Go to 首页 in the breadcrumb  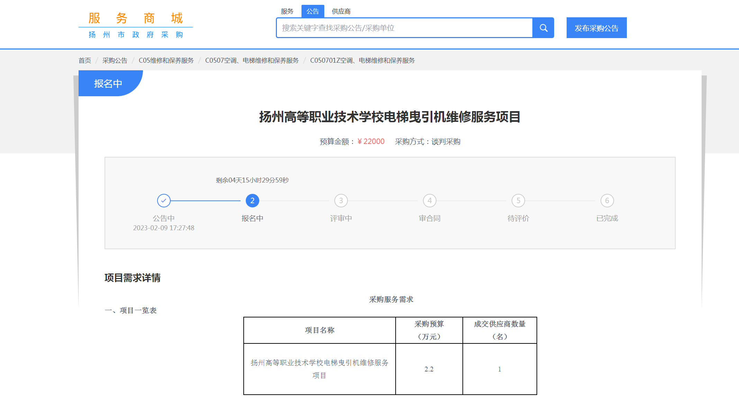85,61
